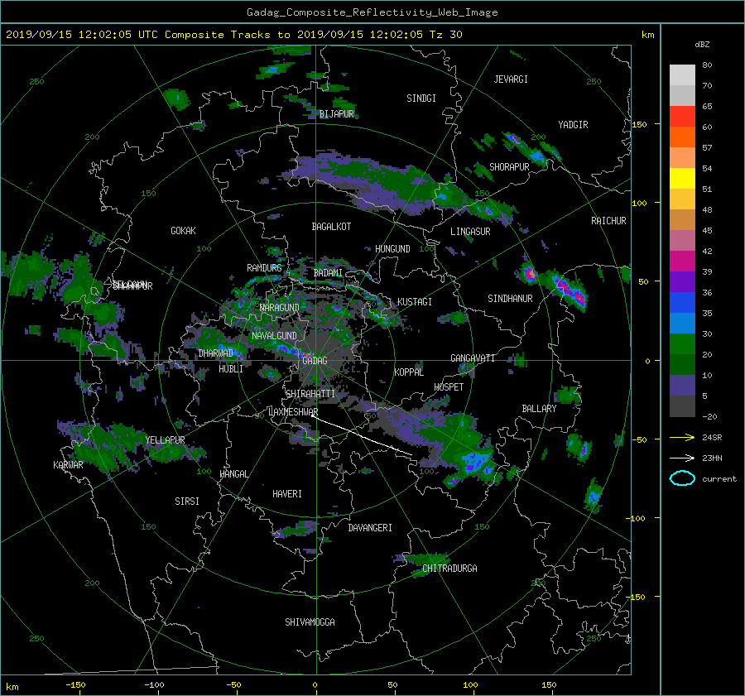The height and width of the screenshot is (696, 745).
Task: Click the yellow 24SR arrow legend icon
Action: (682, 438)
